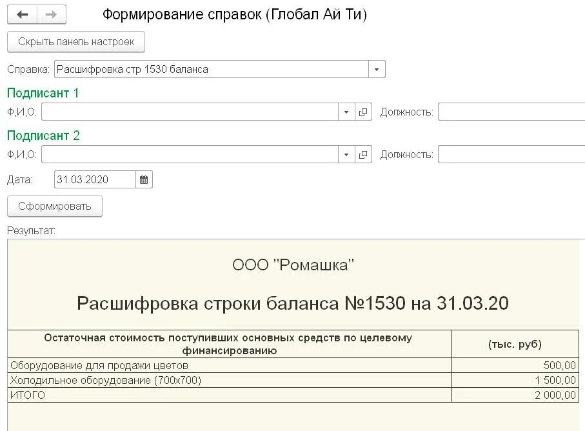This screenshot has height=431, width=585.
Task: Click the date field showing 31.03.2020
Action: [x=95, y=180]
